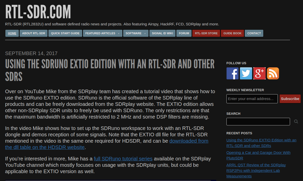Click the 'Search' sidebar heading

click(234, 113)
